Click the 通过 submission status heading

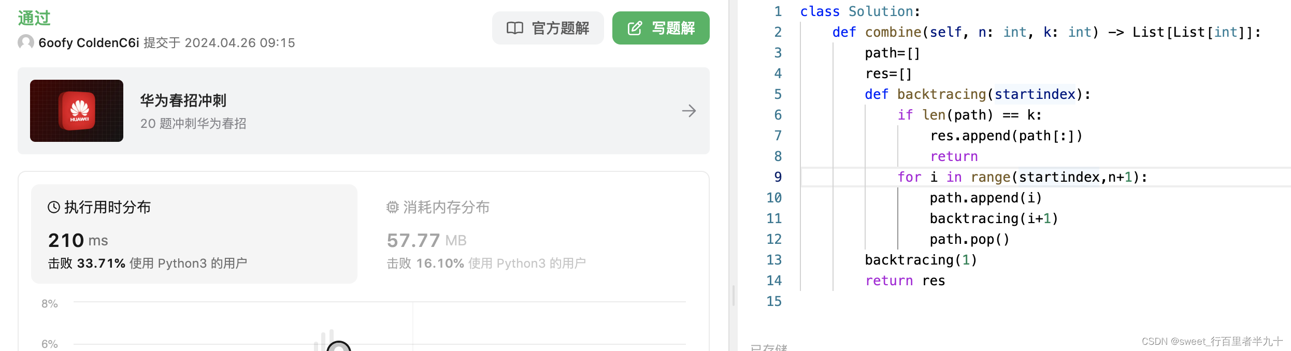coord(34,17)
